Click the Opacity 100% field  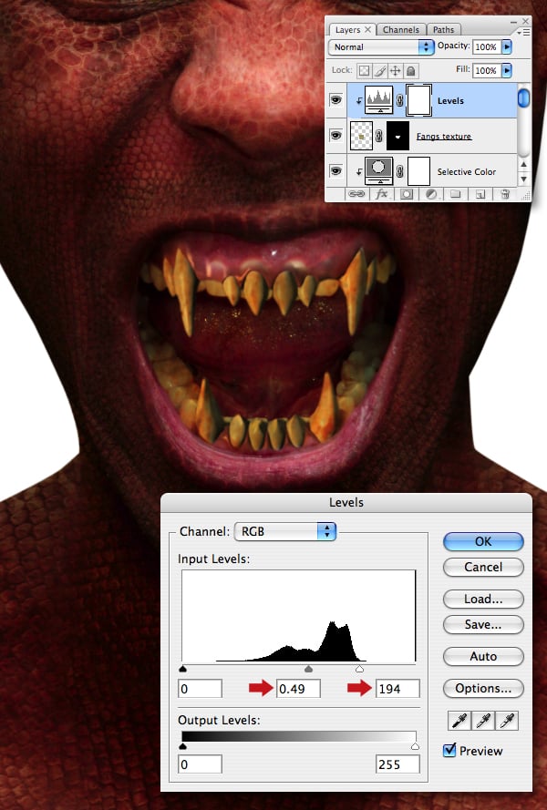click(486, 46)
